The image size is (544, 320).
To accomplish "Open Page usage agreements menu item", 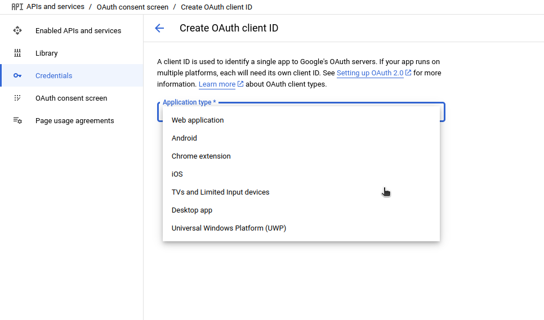I will (x=74, y=121).
